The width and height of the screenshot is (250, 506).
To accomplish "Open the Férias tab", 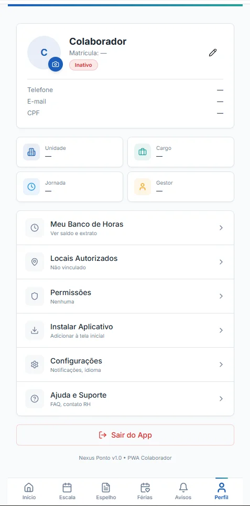I will click(x=145, y=491).
